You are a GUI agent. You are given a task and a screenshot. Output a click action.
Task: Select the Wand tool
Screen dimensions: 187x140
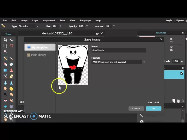pyautogui.click(x=5, y=52)
